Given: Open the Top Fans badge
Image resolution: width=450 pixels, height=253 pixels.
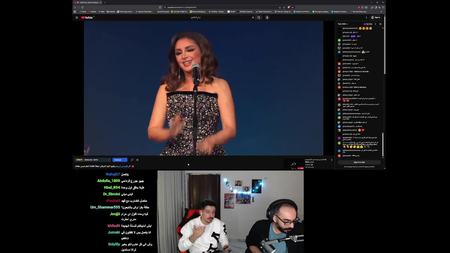Looking at the screenshot, I should [x=368, y=24].
